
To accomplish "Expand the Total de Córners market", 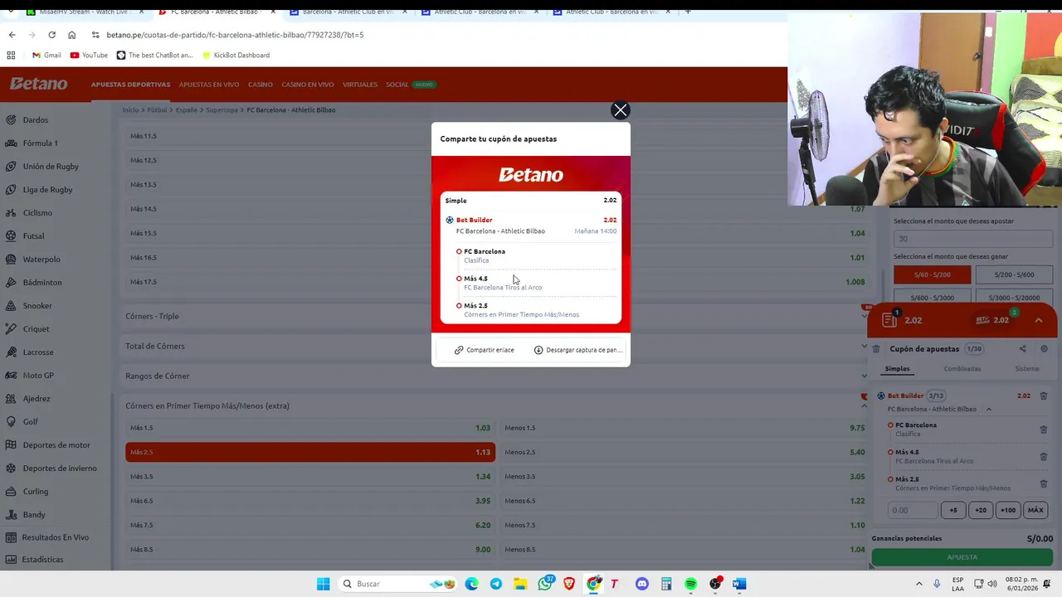I will click(495, 346).
